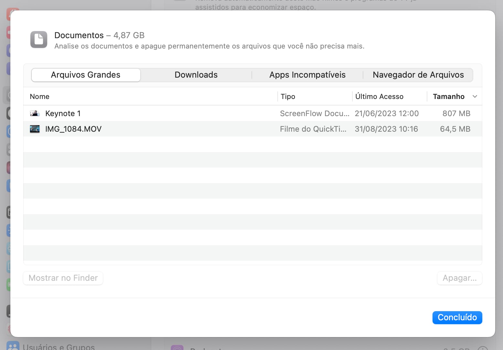Image resolution: width=503 pixels, height=350 pixels.
Task: Click the Keynote 1 file thumbnail icon
Action: click(x=35, y=114)
